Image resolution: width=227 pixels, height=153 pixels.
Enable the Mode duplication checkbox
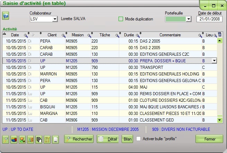click(121, 19)
